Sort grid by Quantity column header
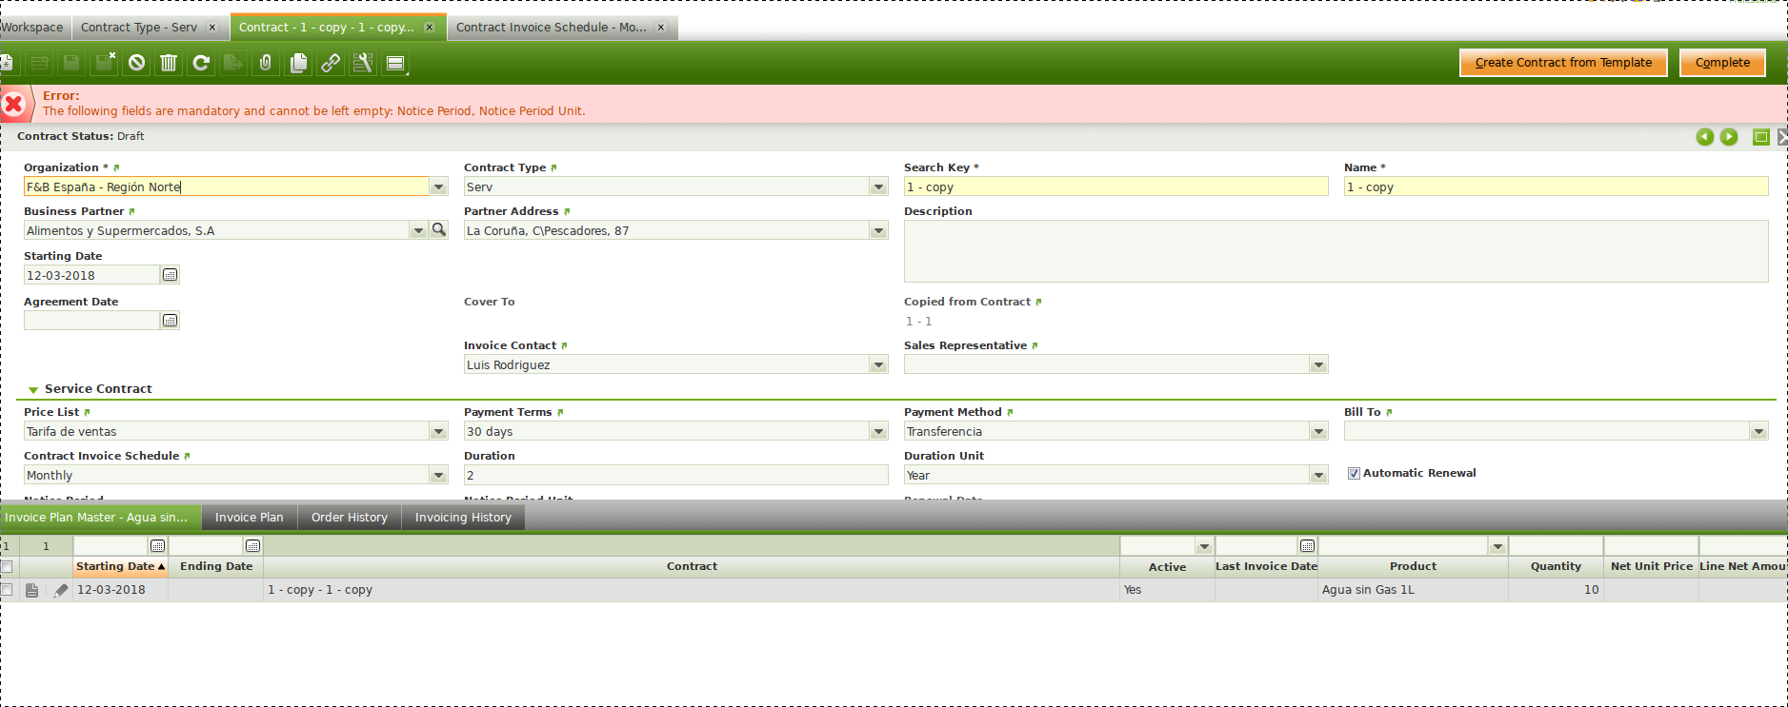The height and width of the screenshot is (707, 1788). [x=1557, y=566]
